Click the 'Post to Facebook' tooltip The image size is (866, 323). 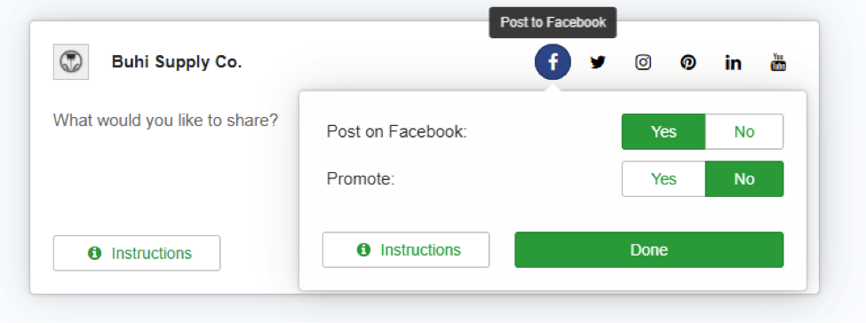[552, 23]
